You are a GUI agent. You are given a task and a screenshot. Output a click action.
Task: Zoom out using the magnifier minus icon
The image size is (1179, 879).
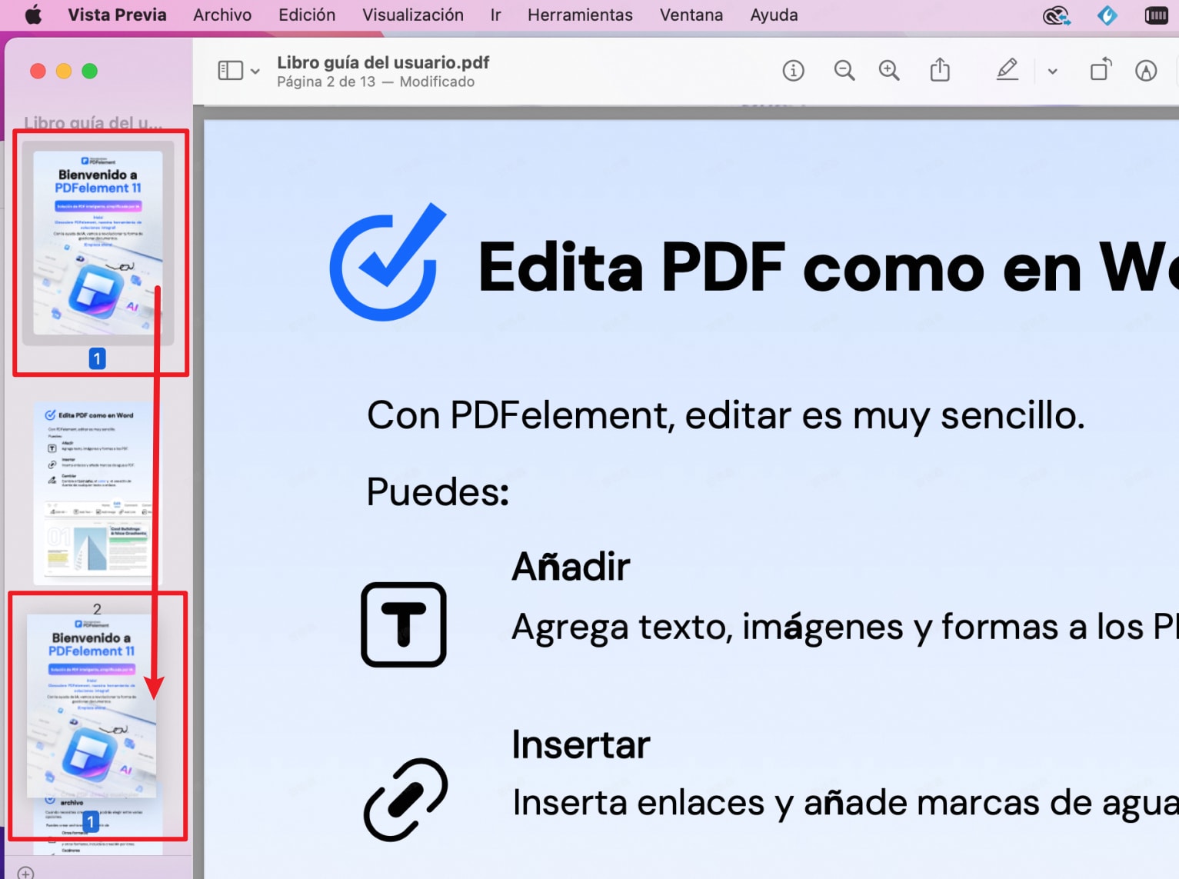point(844,70)
